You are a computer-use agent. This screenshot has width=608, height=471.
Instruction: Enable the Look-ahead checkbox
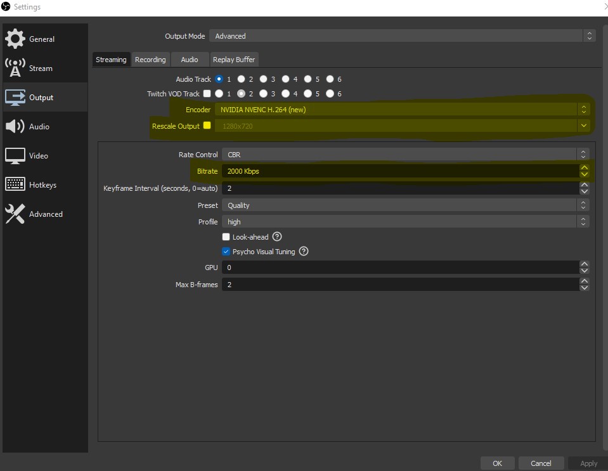(x=226, y=237)
